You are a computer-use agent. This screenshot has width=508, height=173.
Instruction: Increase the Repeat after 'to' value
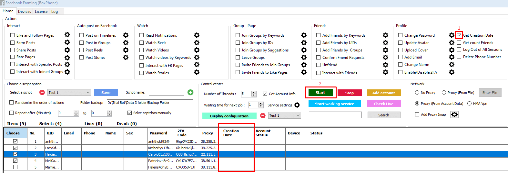click(109, 112)
